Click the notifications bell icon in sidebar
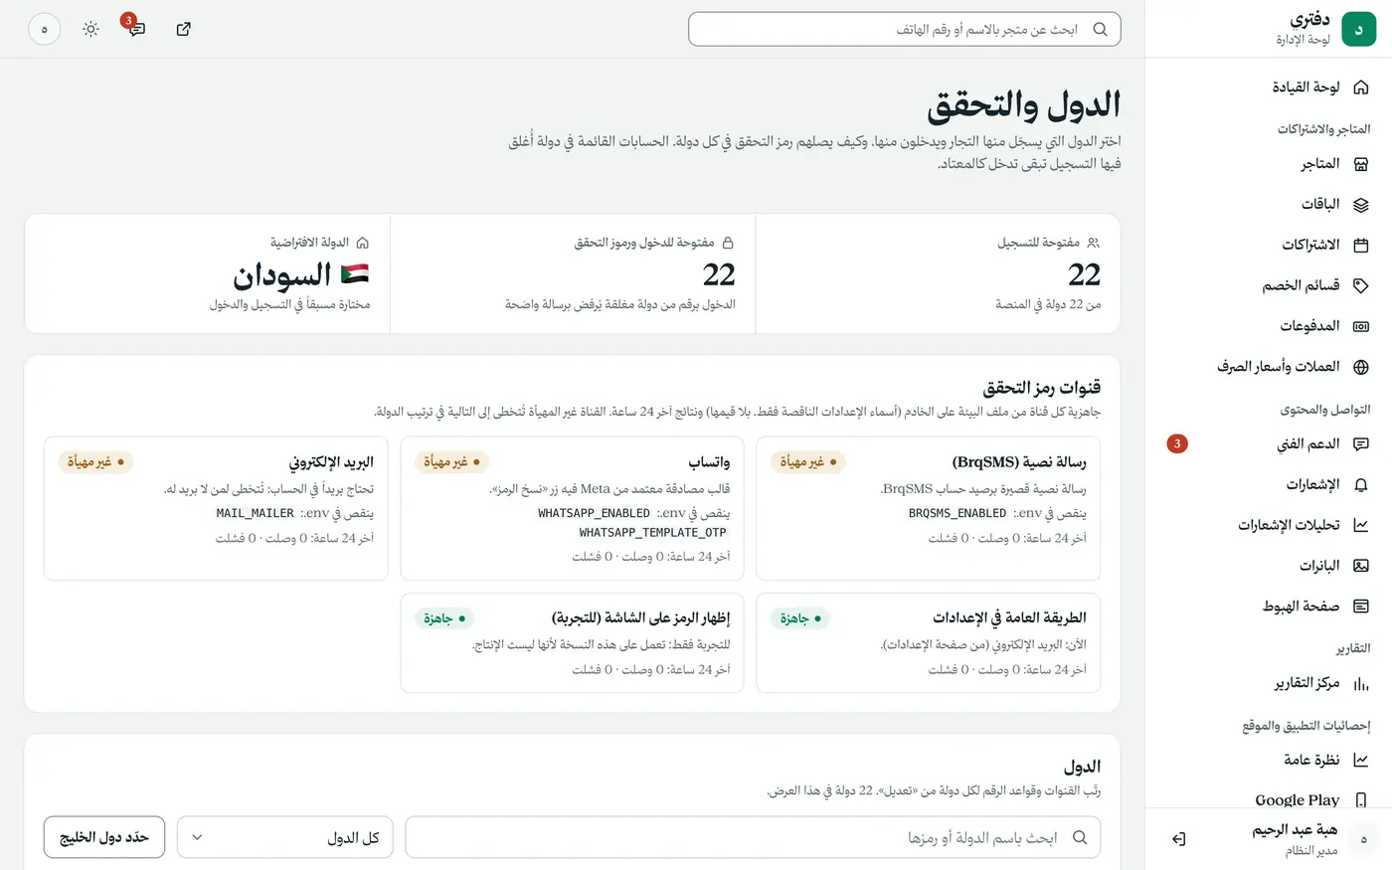The height and width of the screenshot is (870, 1392). (x=1361, y=485)
